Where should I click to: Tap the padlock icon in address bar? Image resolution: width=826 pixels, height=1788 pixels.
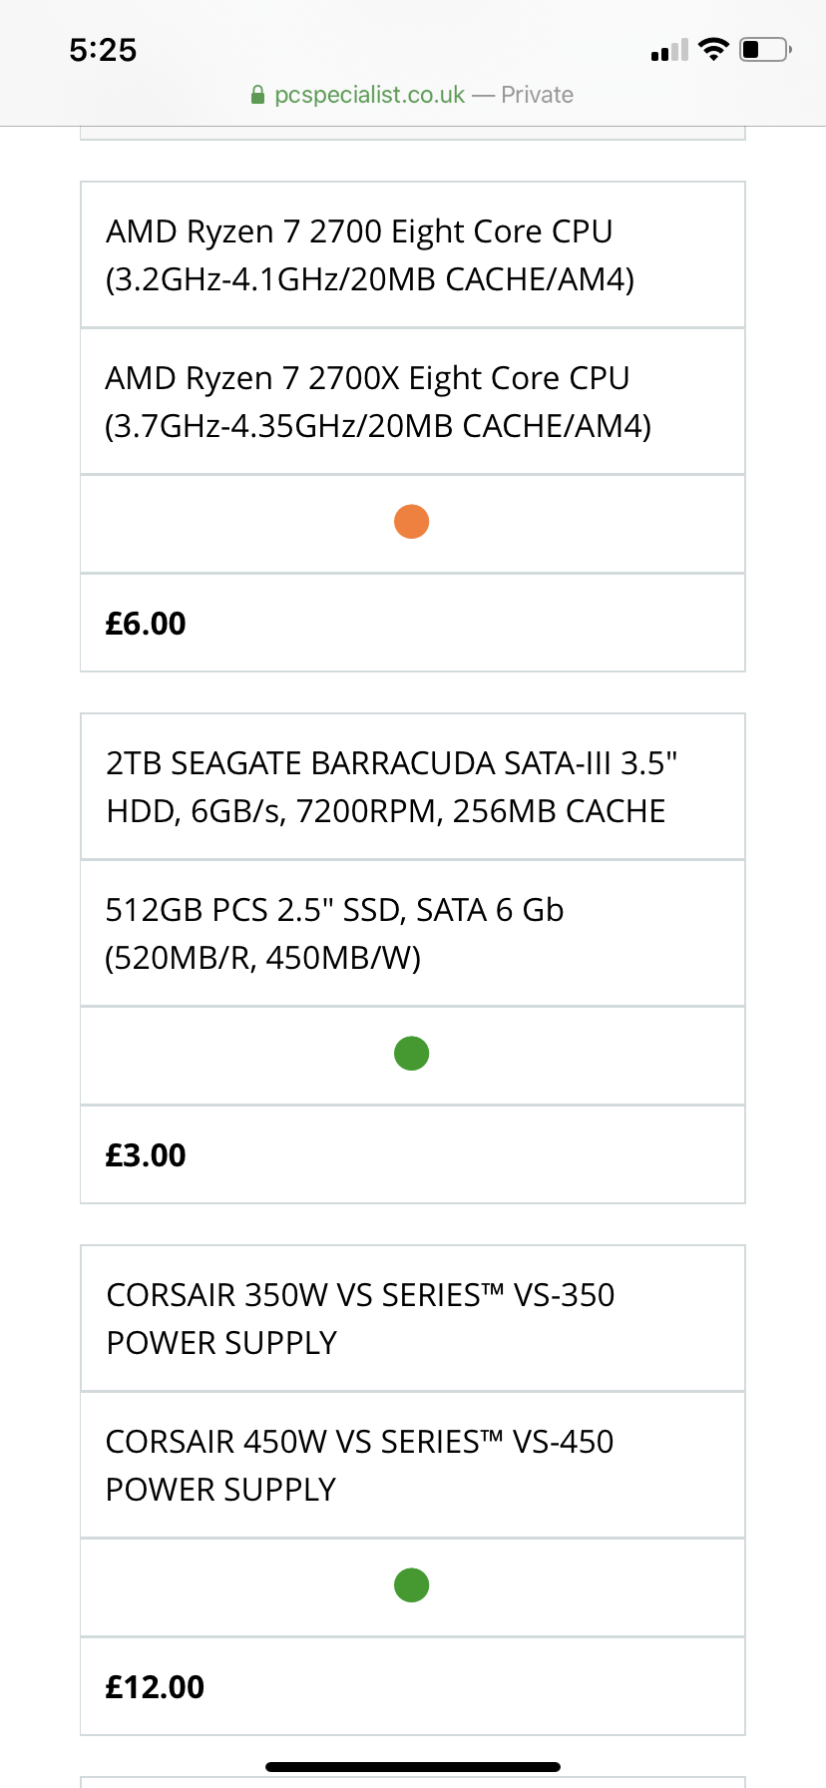pos(257,95)
